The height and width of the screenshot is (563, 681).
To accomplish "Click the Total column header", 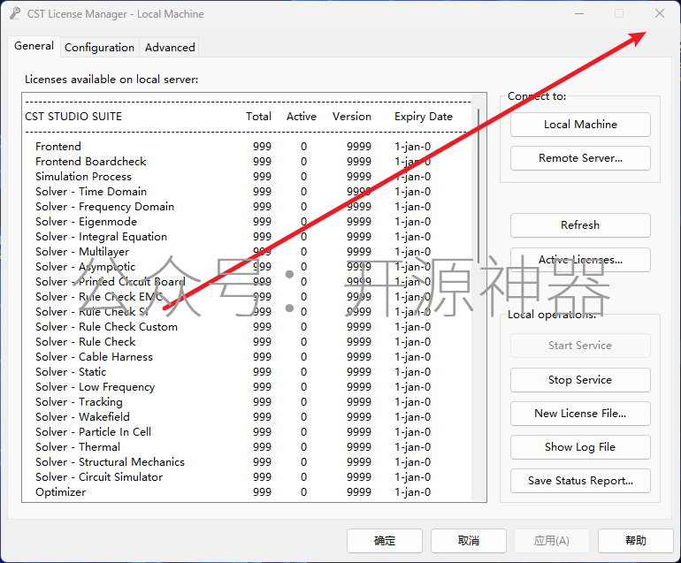I will (258, 117).
